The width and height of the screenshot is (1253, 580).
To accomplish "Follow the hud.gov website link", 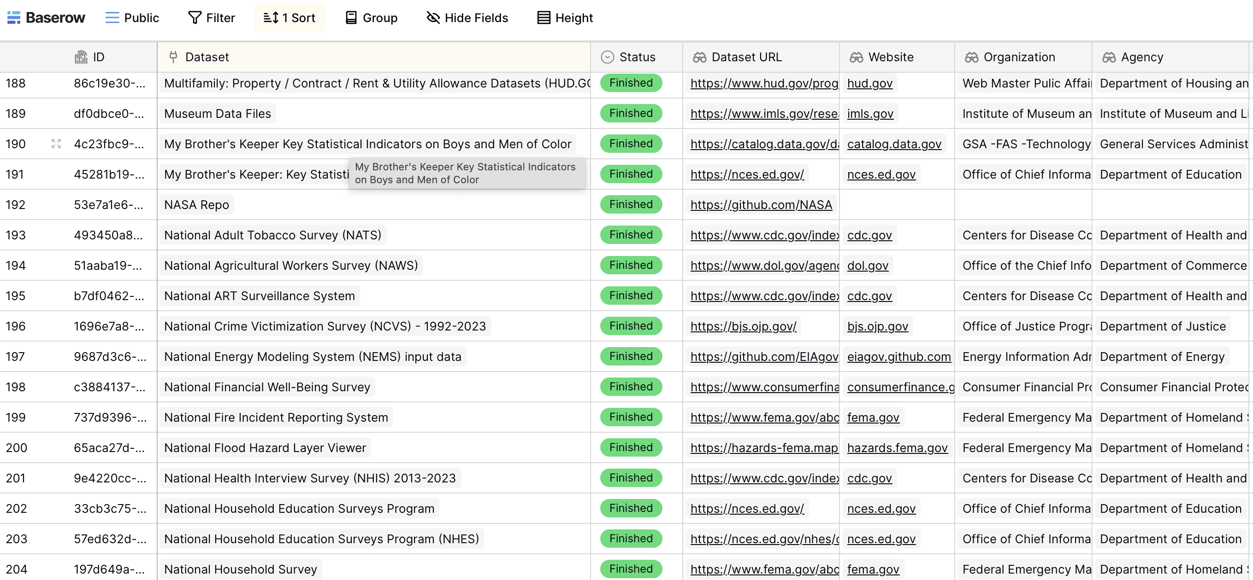I will coord(870,83).
